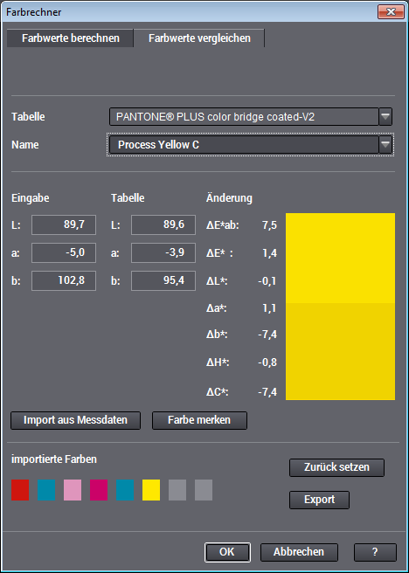
Task: Select the Farbwerte vergleichen tab
Action: (199, 38)
